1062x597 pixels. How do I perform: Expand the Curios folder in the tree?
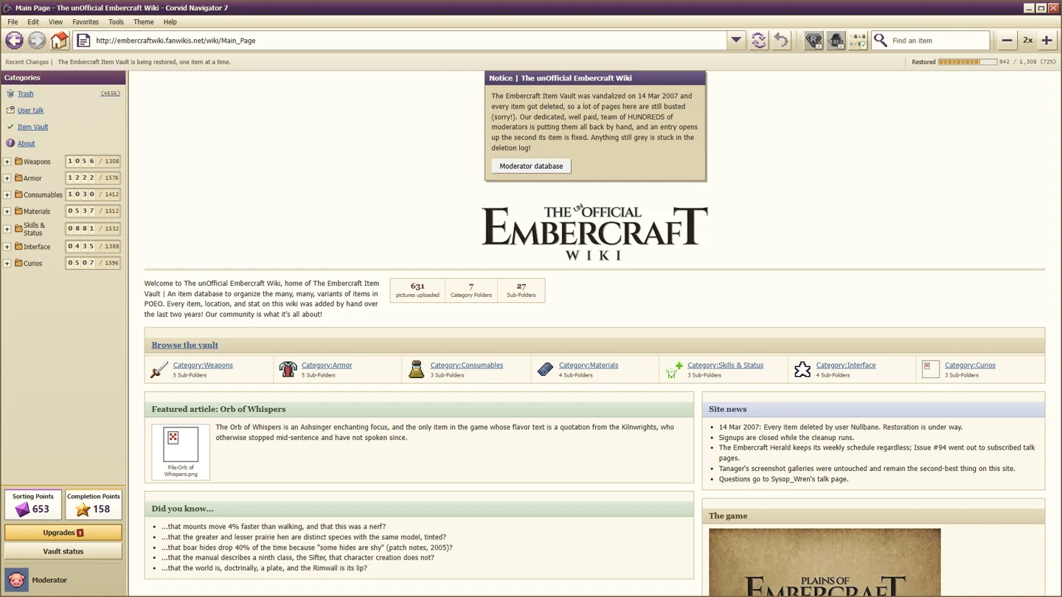coord(7,263)
